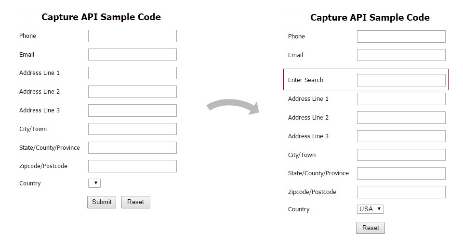Click City/Town field in left form
Image resolution: width=463 pixels, height=243 pixels.
tap(132, 129)
